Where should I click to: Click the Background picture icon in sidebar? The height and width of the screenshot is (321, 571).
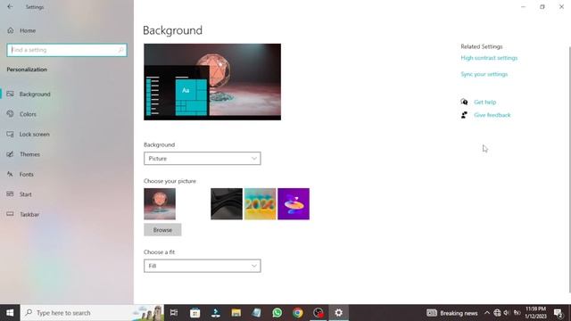click(10, 94)
